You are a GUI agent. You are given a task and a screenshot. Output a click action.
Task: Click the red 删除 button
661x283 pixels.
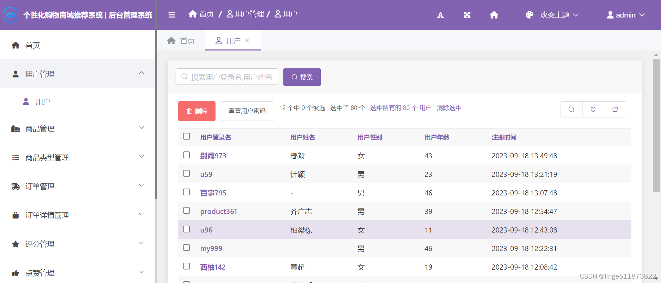[x=197, y=111]
